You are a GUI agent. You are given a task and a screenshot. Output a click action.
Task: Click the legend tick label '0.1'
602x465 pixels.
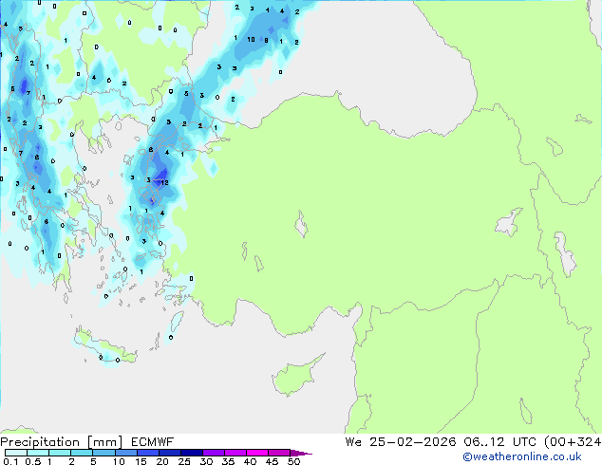point(10,461)
